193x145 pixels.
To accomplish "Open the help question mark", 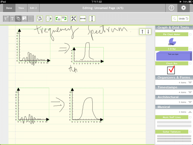I will [171, 8].
